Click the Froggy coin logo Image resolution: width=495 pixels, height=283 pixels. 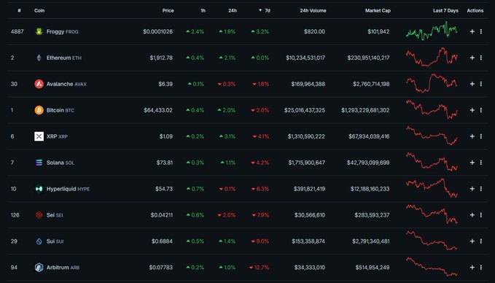[x=39, y=31]
